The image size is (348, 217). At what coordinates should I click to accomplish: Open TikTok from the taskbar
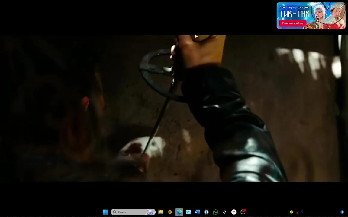coord(225,212)
